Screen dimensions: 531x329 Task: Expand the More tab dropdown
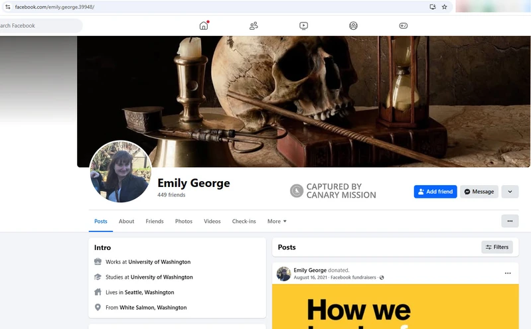[x=277, y=222]
